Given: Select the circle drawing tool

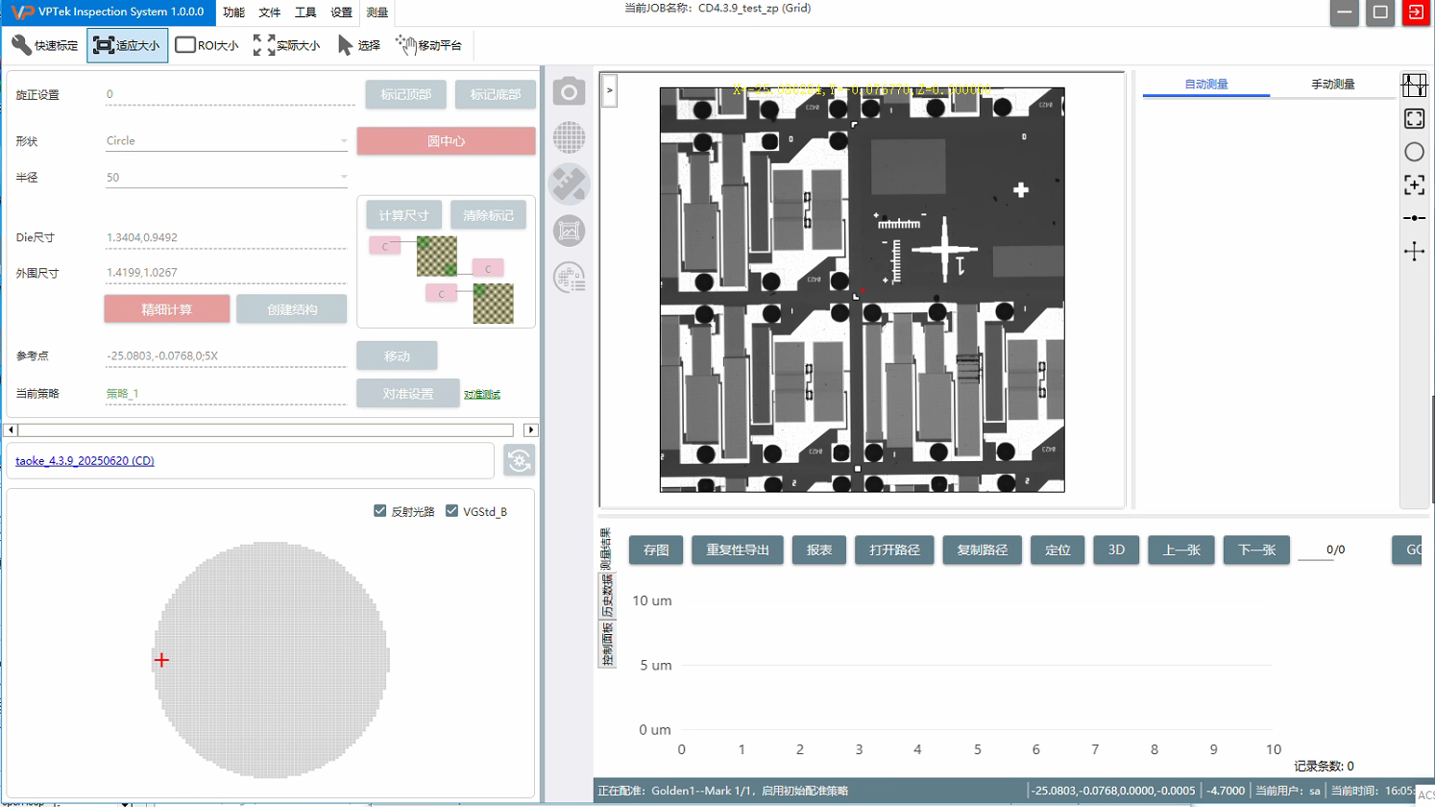Looking at the screenshot, I should pos(1414,152).
